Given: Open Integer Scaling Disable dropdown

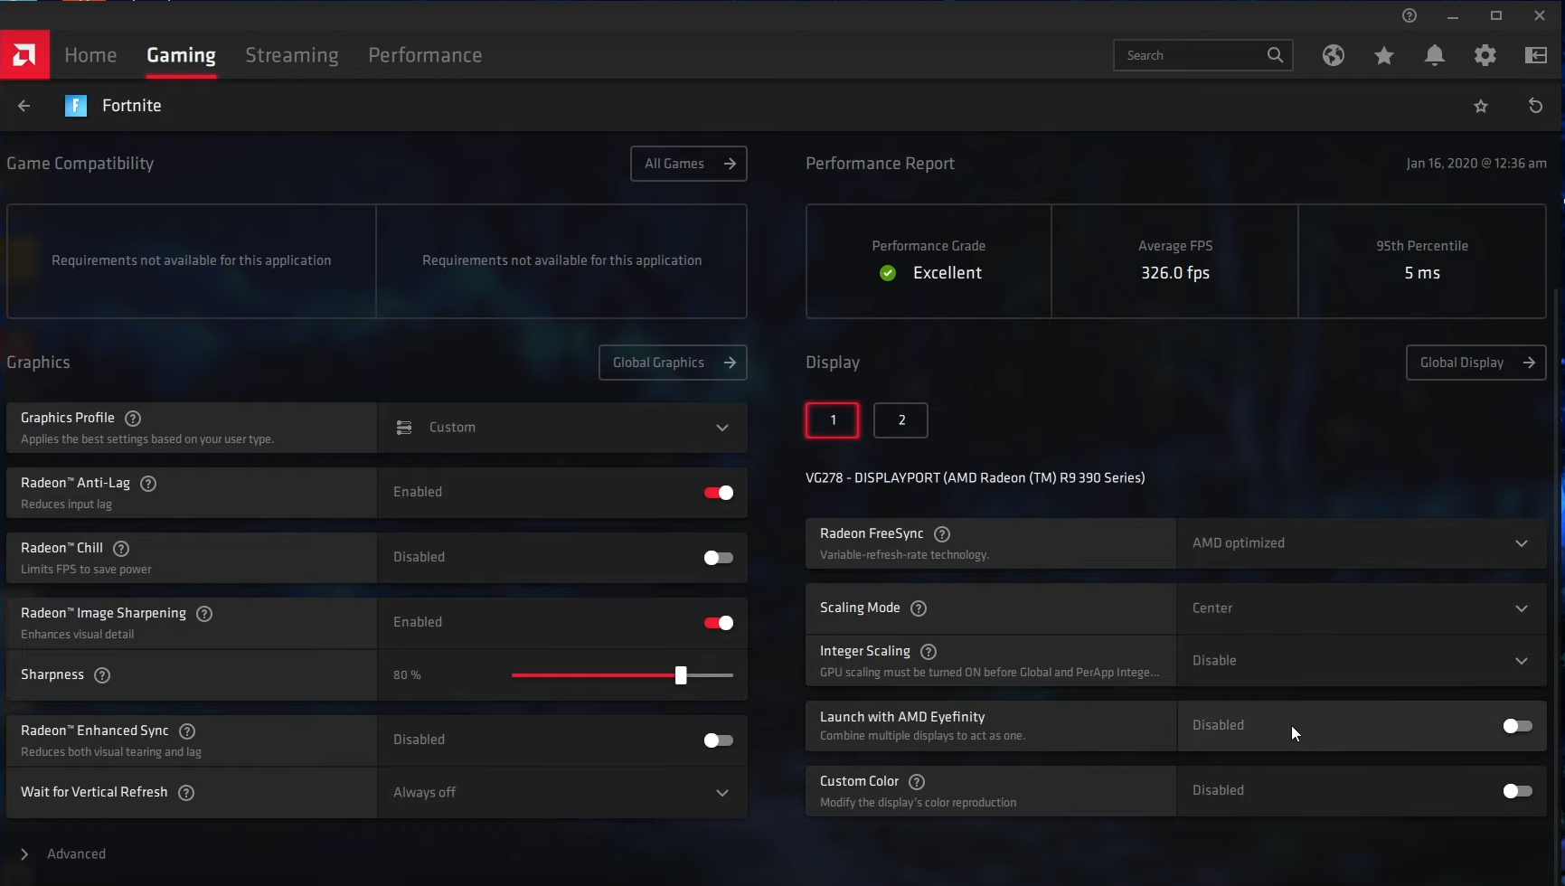Looking at the screenshot, I should (1362, 661).
